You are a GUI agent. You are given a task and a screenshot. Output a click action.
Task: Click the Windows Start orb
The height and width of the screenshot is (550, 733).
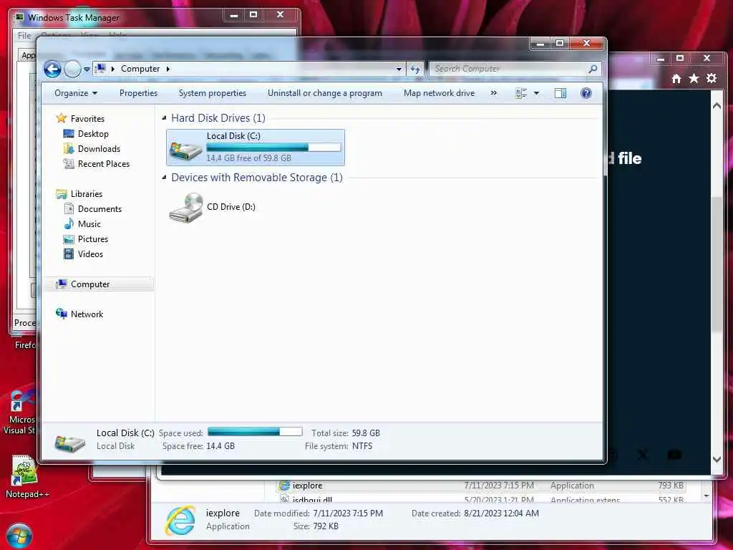(x=19, y=536)
